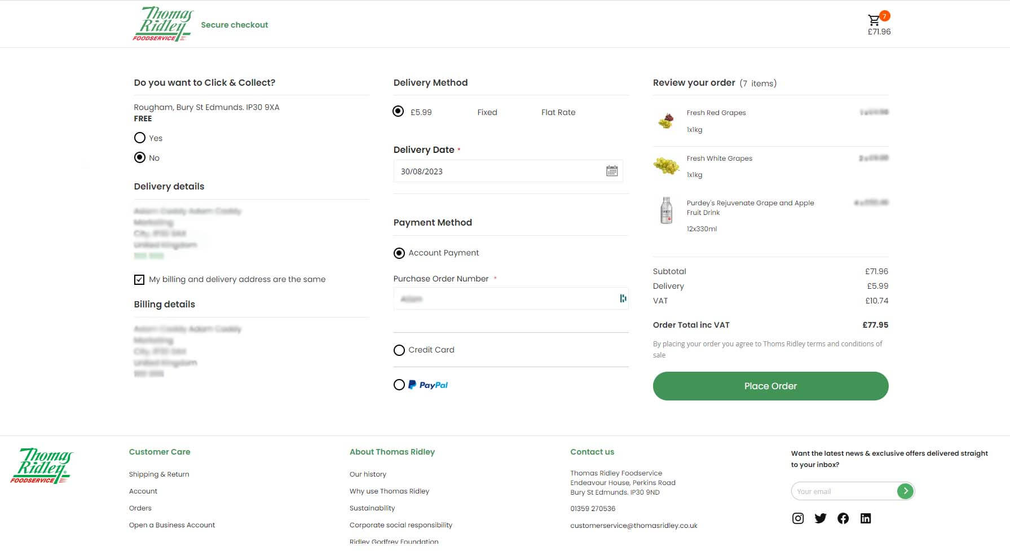Open the shopping cart icon
The height and width of the screenshot is (555, 1010).
tap(874, 21)
